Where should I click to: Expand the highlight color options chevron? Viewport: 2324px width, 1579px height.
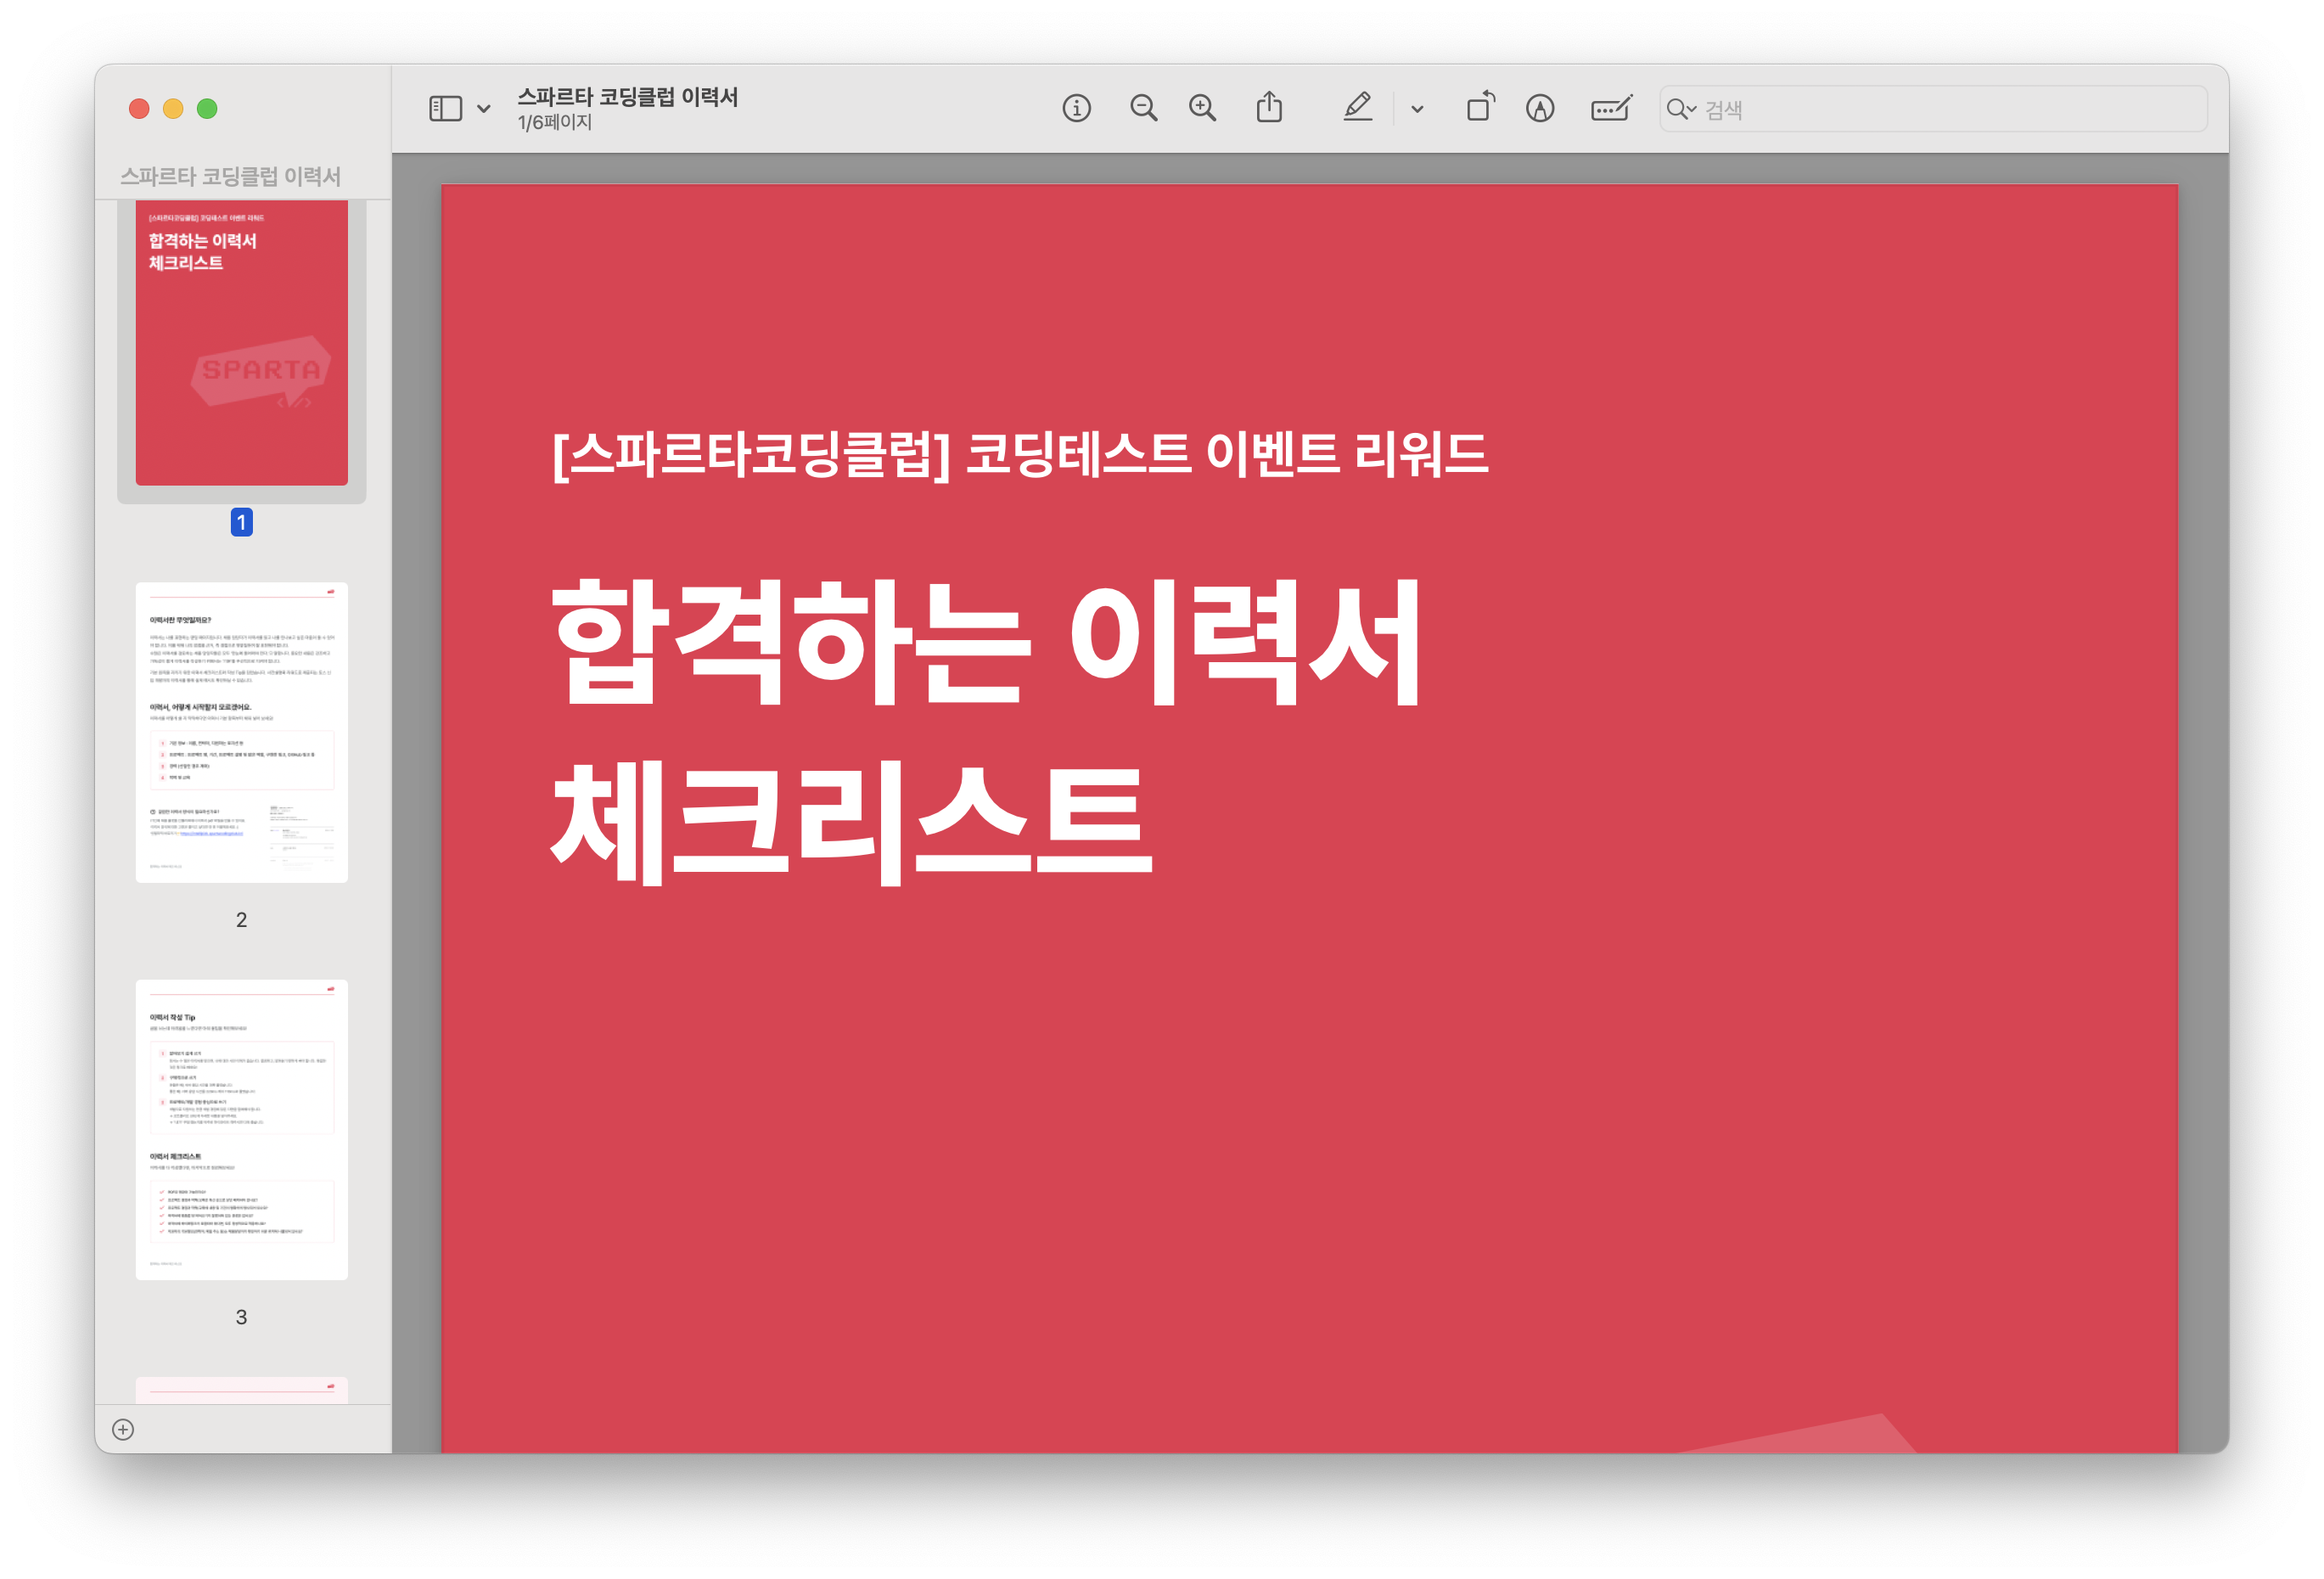pos(1417,109)
